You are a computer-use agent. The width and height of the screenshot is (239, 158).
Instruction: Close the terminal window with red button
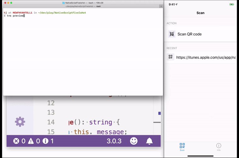(x=5, y=3)
